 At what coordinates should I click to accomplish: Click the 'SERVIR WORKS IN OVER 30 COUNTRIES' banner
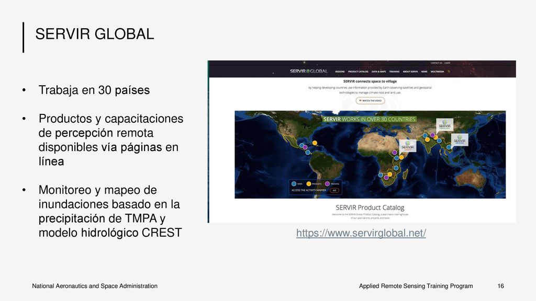369,119
